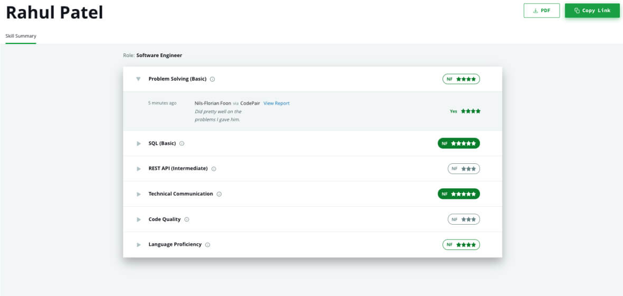Image resolution: width=623 pixels, height=296 pixels.
Task: Click Problem Solving four-star NF rating badge
Action: (x=461, y=79)
